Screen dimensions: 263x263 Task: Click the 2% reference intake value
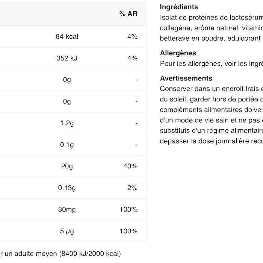point(132,188)
